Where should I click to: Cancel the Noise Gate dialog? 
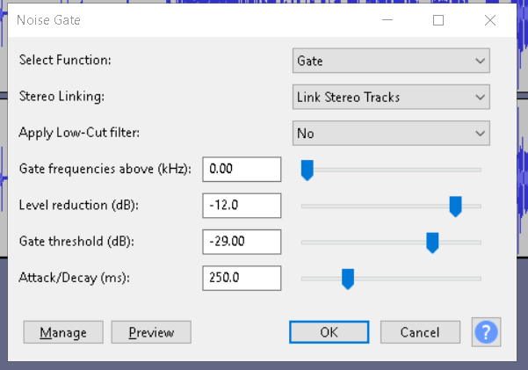tap(420, 332)
